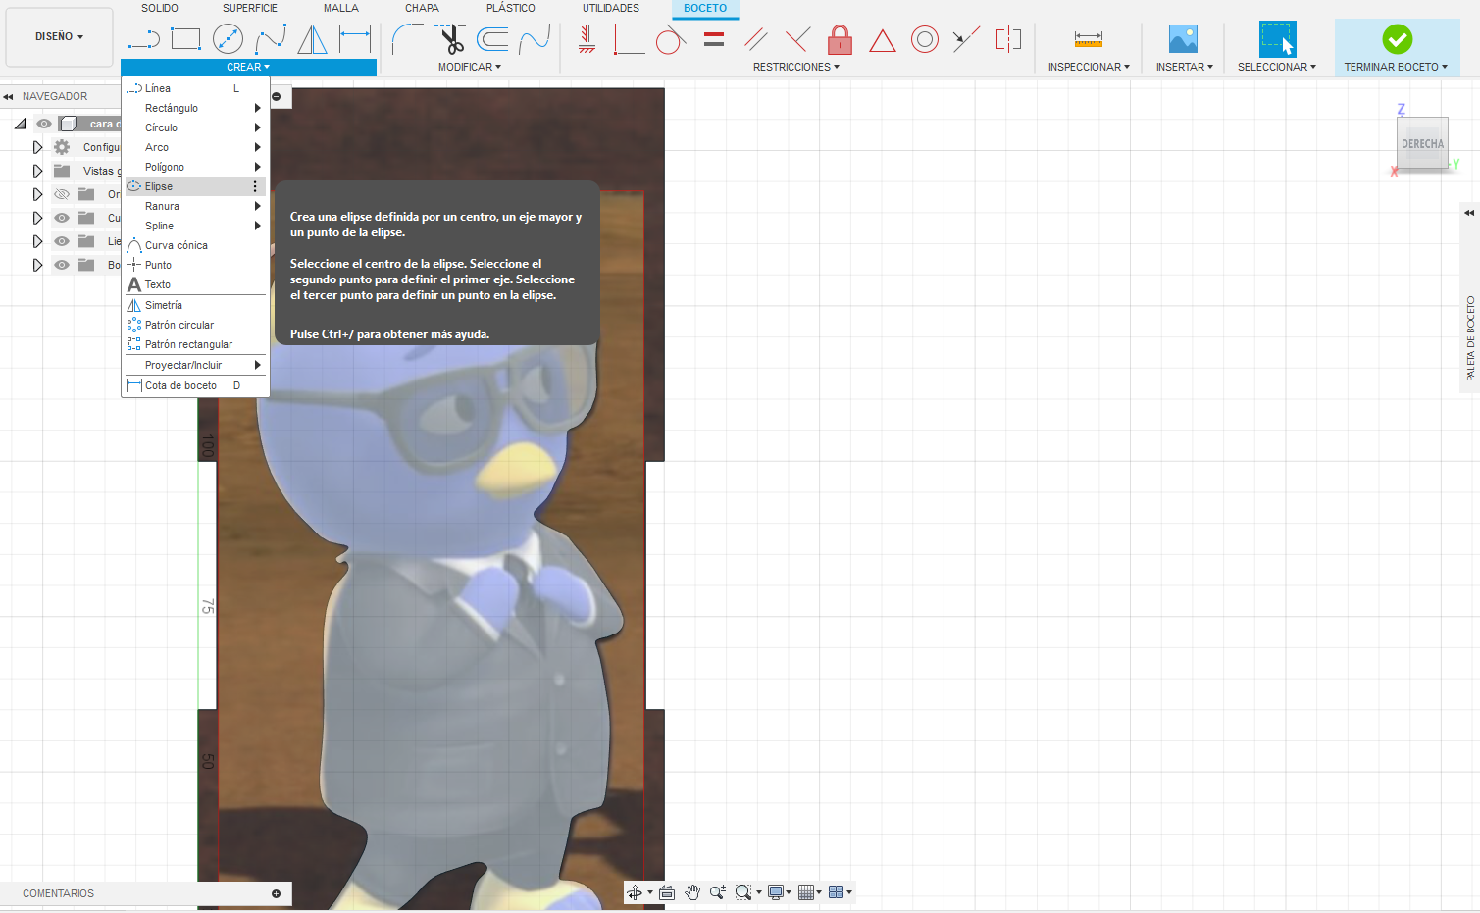The image size is (1480, 913).
Task: Apply the Midpoint triangle constraint icon
Action: [x=883, y=40]
